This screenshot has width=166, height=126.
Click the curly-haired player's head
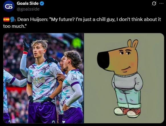pyautogui.click(x=72, y=60)
